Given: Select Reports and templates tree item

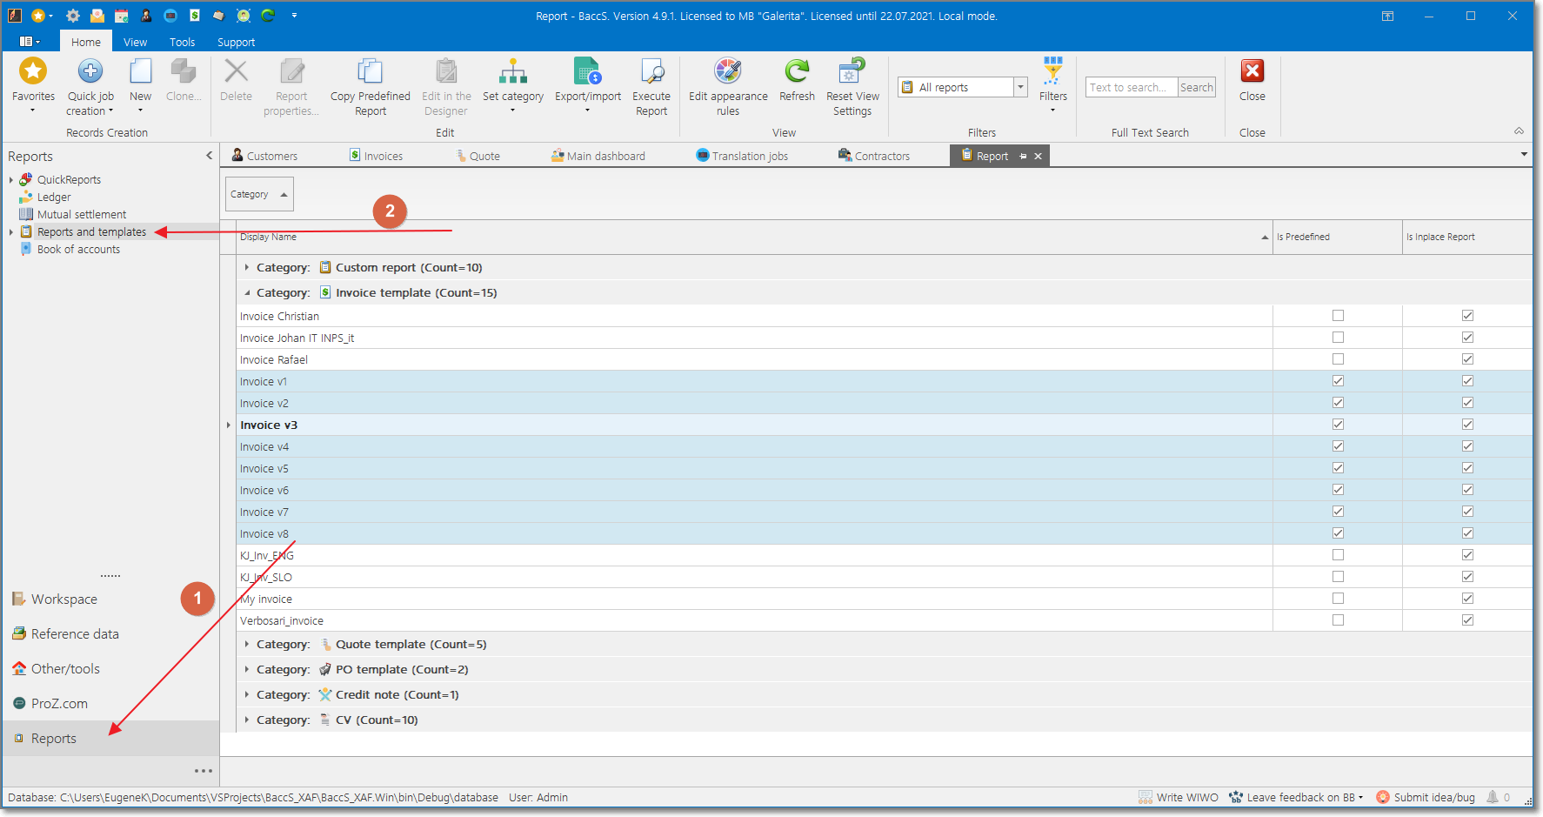Looking at the screenshot, I should coord(91,232).
